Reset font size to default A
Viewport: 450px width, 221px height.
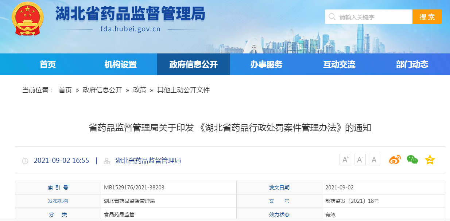coord(374,159)
